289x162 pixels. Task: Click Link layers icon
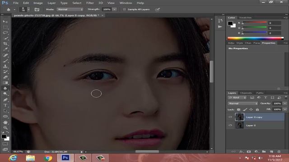pyautogui.click(x=233, y=152)
